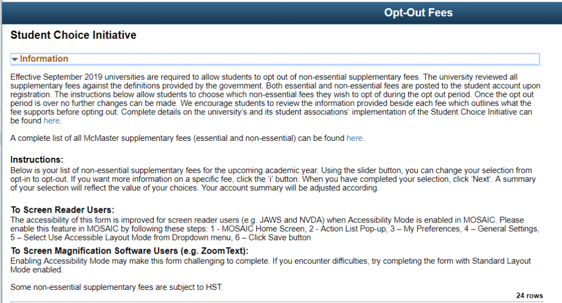Click the table top edge below the row count
Image resolution: width=562 pixels, height=303 pixels.
pos(274,301)
